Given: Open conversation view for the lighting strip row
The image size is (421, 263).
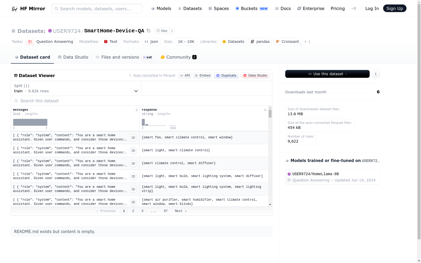Looking at the screenshot, I should click(x=133, y=189).
